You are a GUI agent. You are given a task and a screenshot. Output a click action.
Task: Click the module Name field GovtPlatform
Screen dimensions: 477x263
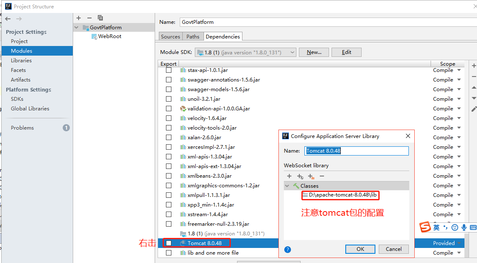[x=328, y=22]
